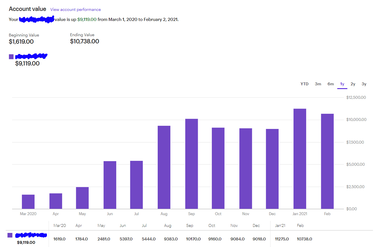
Task: Switch to the 3m time range
Action: point(318,84)
